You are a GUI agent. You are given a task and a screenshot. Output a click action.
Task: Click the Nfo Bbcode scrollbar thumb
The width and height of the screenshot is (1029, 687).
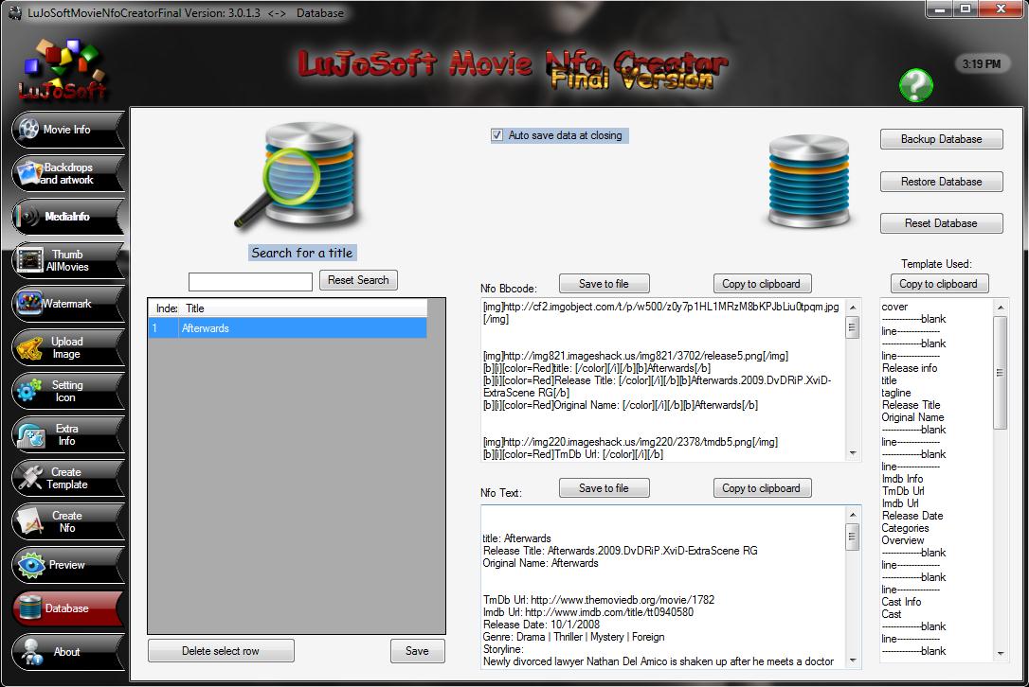[x=853, y=327]
